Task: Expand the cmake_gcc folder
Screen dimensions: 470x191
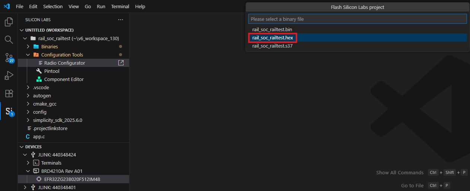Action: 28,104
